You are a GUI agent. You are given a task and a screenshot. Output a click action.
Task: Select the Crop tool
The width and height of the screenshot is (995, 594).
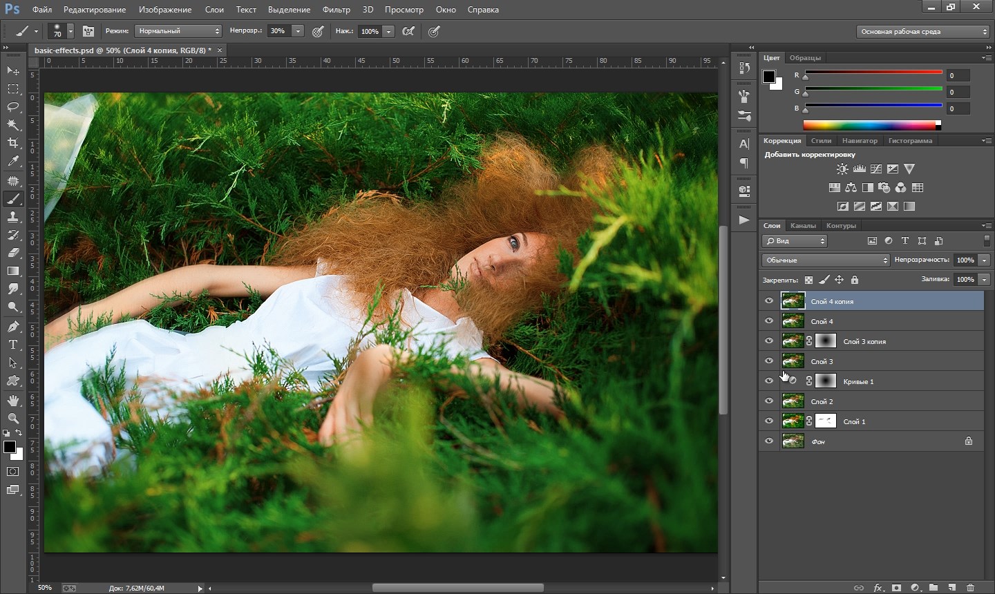tap(13, 143)
